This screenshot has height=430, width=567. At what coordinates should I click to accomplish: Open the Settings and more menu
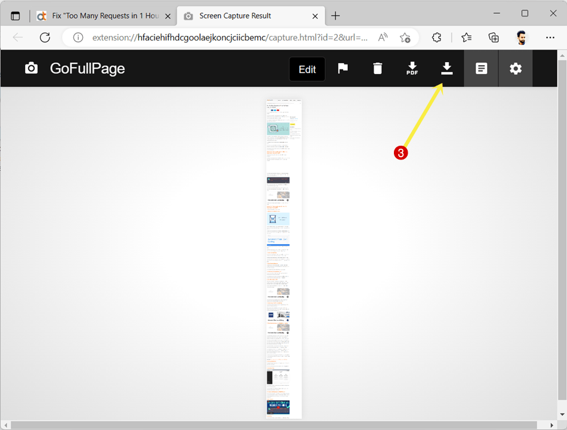tap(550, 37)
